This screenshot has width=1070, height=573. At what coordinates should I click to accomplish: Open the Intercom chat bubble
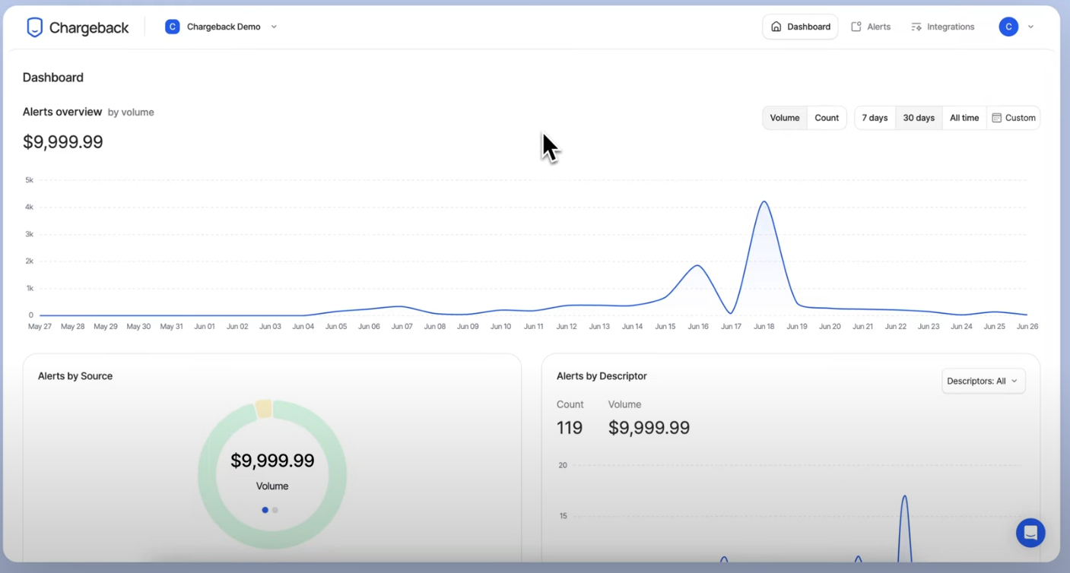tap(1030, 533)
